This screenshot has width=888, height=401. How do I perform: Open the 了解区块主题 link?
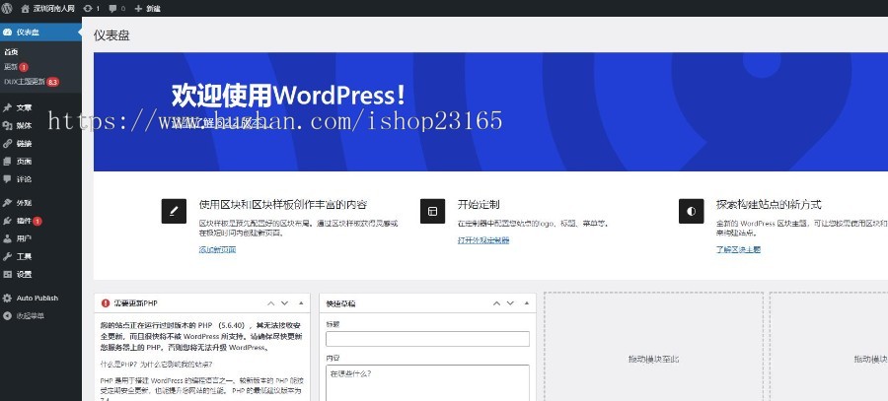(738, 249)
